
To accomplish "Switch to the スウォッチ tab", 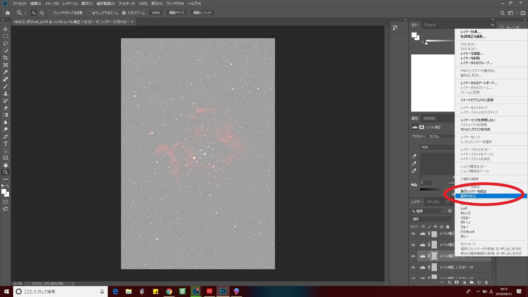I will pyautogui.click(x=430, y=25).
